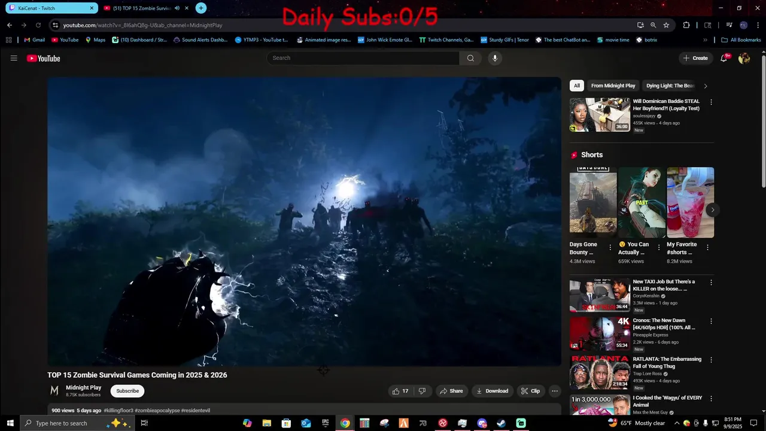Open the Midnight Play channel name link

83,387
